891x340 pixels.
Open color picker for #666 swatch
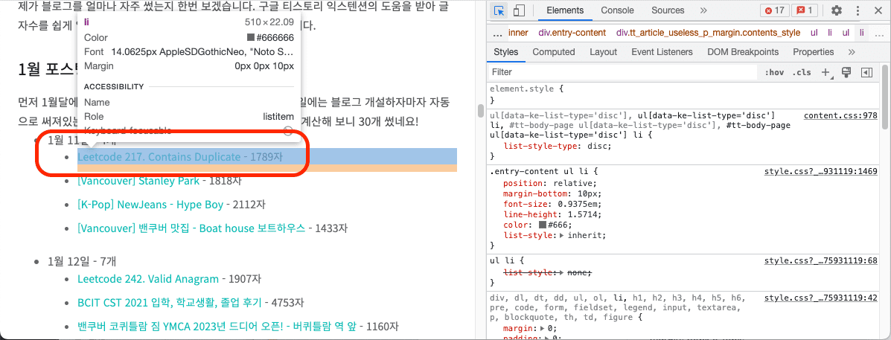coord(543,225)
